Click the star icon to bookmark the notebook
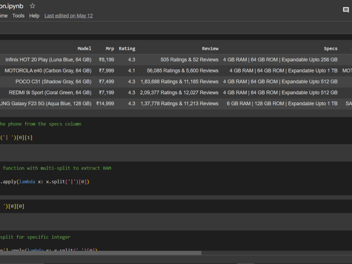352x264 pixels. [32, 6]
